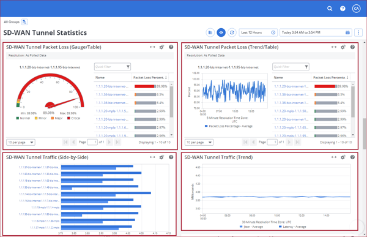Open the search icon in header

pyautogui.click(x=330, y=9)
